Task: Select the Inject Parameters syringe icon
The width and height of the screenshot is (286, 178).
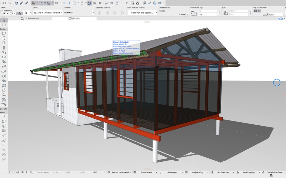Action: (x=26, y=3)
